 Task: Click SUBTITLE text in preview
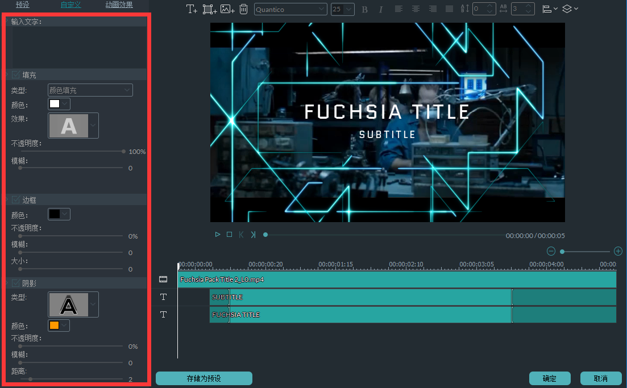(x=387, y=135)
